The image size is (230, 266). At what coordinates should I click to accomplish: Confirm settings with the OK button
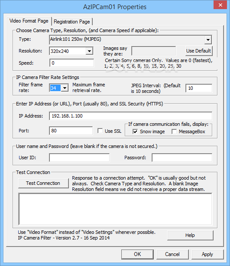[x=137, y=254]
